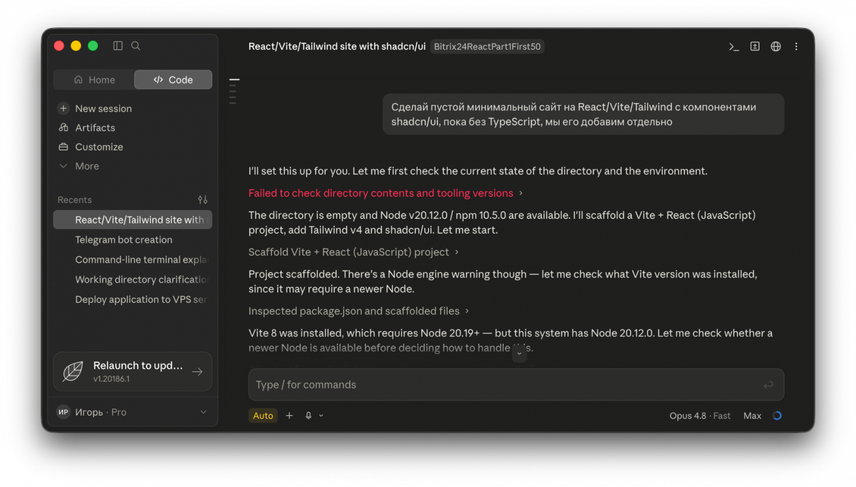Open the Игорь Pro account dropdown
The image size is (856, 487).
133,412
